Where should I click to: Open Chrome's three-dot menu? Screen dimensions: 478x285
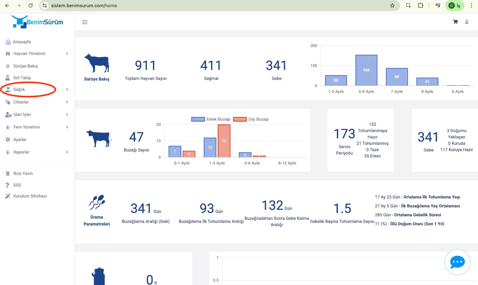coord(471,5)
